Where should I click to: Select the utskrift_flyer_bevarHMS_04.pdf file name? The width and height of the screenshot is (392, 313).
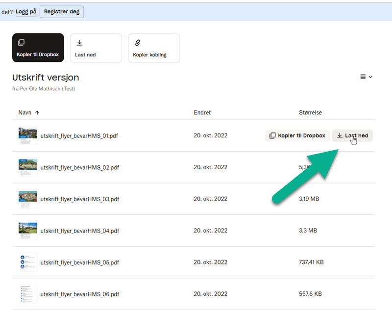coord(79,231)
